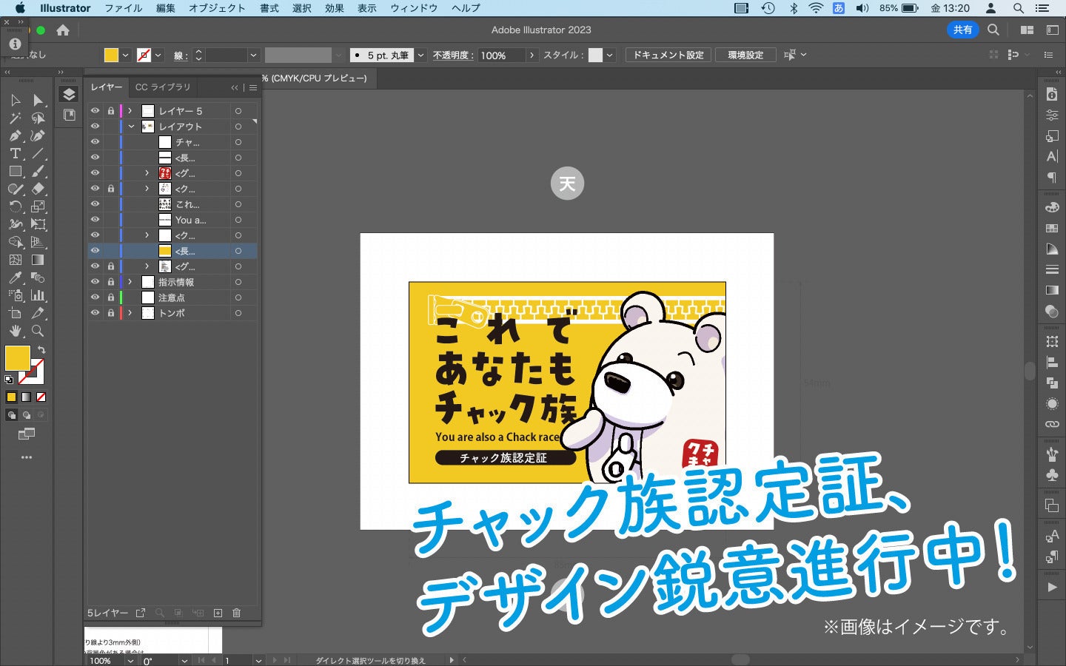1066x666 pixels.
Task: Collapse the レイアウト layer group
Action: (132, 126)
